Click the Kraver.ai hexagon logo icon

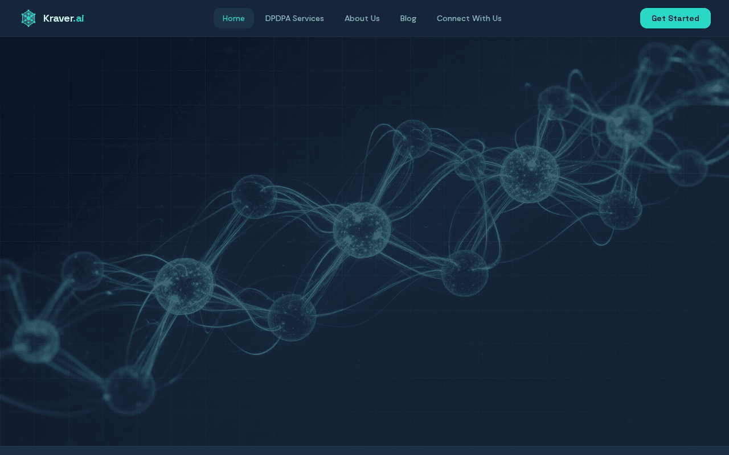click(28, 18)
